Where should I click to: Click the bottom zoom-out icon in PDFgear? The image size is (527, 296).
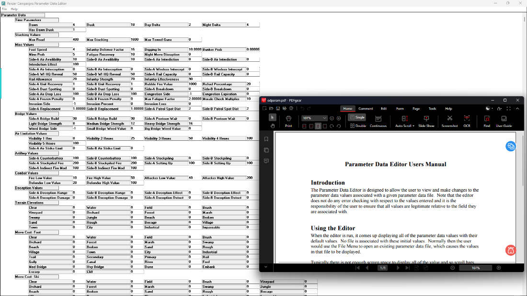pyautogui.click(x=452, y=268)
